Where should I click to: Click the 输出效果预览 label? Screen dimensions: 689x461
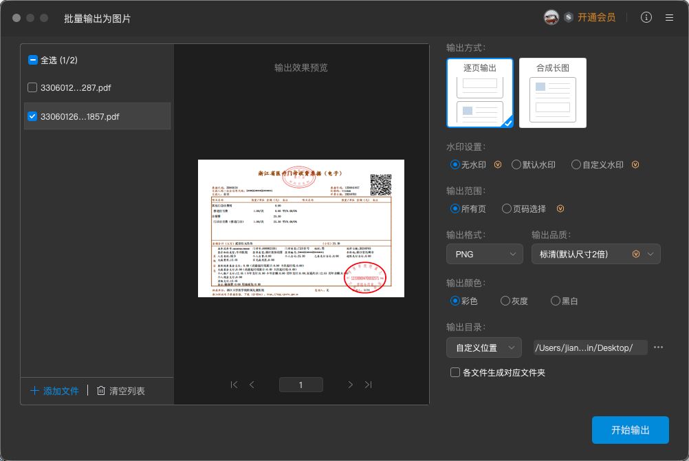[x=301, y=67]
